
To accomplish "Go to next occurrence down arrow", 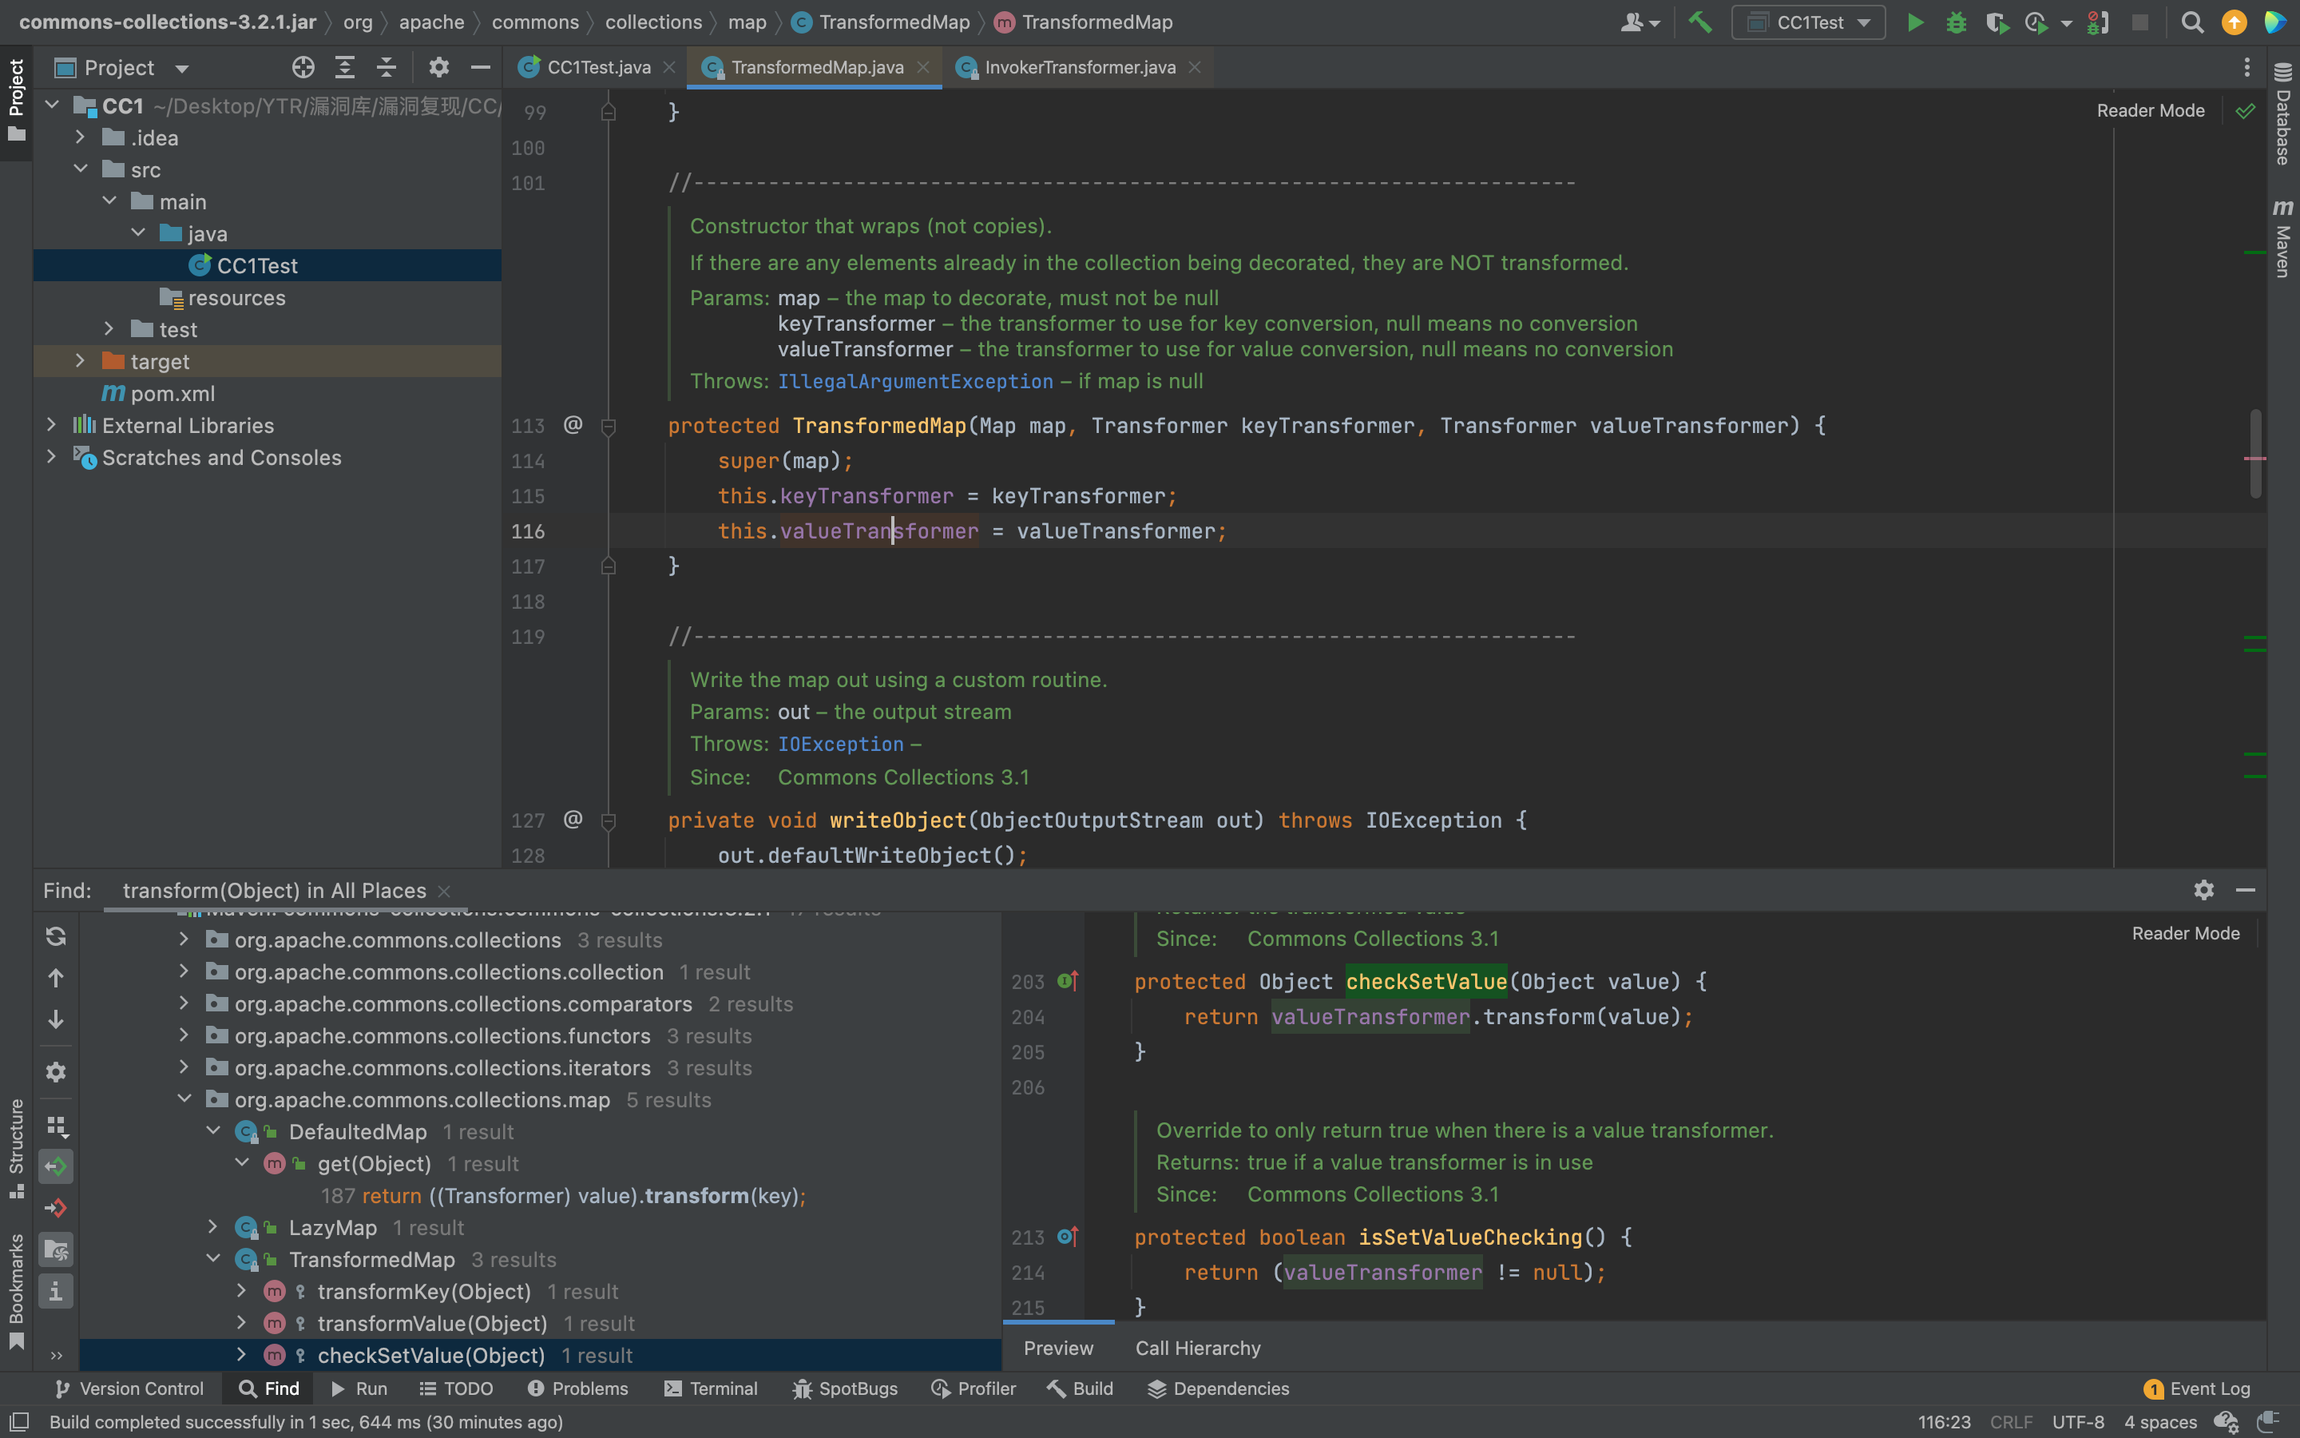I will tap(56, 1019).
